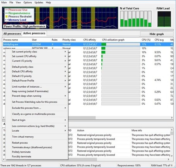
Task: Click the Hide graph button
Action: [157, 34]
